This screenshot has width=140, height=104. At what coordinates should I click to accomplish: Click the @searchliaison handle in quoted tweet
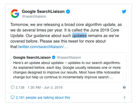pos(69,57)
